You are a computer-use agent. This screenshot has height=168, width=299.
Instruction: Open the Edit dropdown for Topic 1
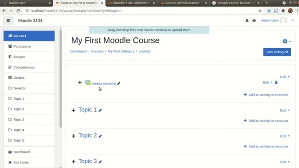(285, 110)
